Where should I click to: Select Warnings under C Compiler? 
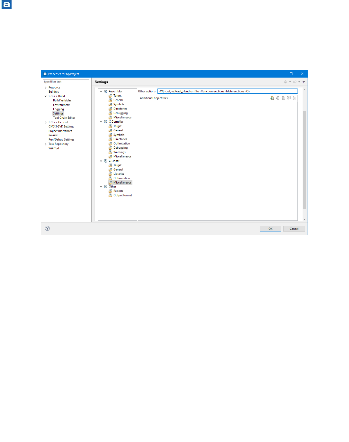(119, 152)
